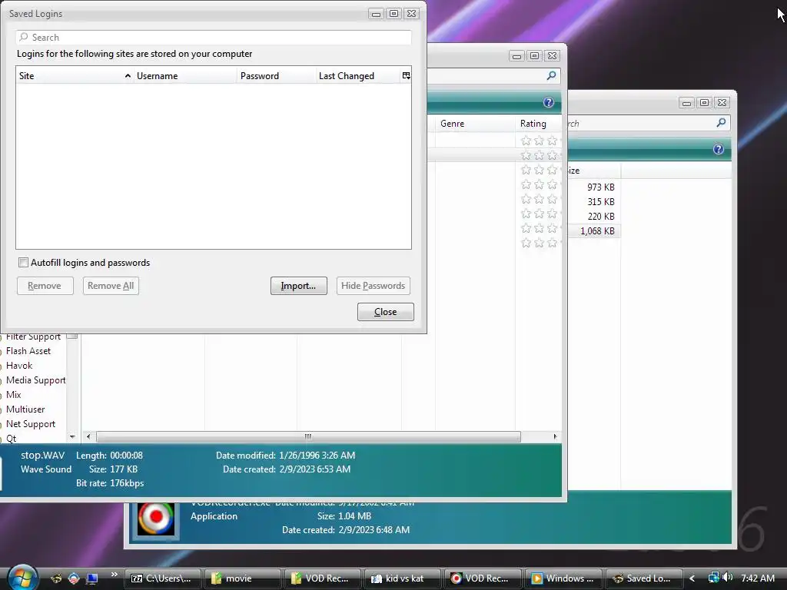
Task: Switch to movie taskbar button
Action: coord(242,578)
